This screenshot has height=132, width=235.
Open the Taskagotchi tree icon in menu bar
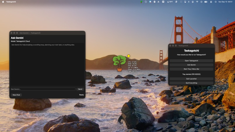tap(141, 2)
